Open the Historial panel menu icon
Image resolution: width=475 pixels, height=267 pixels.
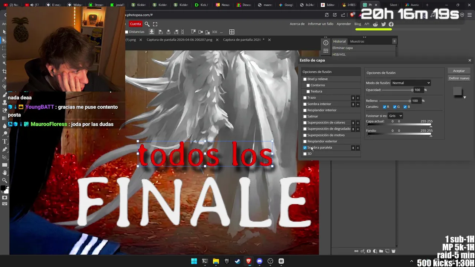[394, 41]
